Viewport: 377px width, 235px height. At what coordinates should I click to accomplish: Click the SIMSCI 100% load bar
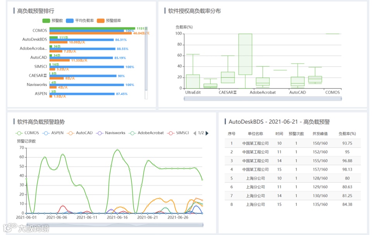click(87, 67)
